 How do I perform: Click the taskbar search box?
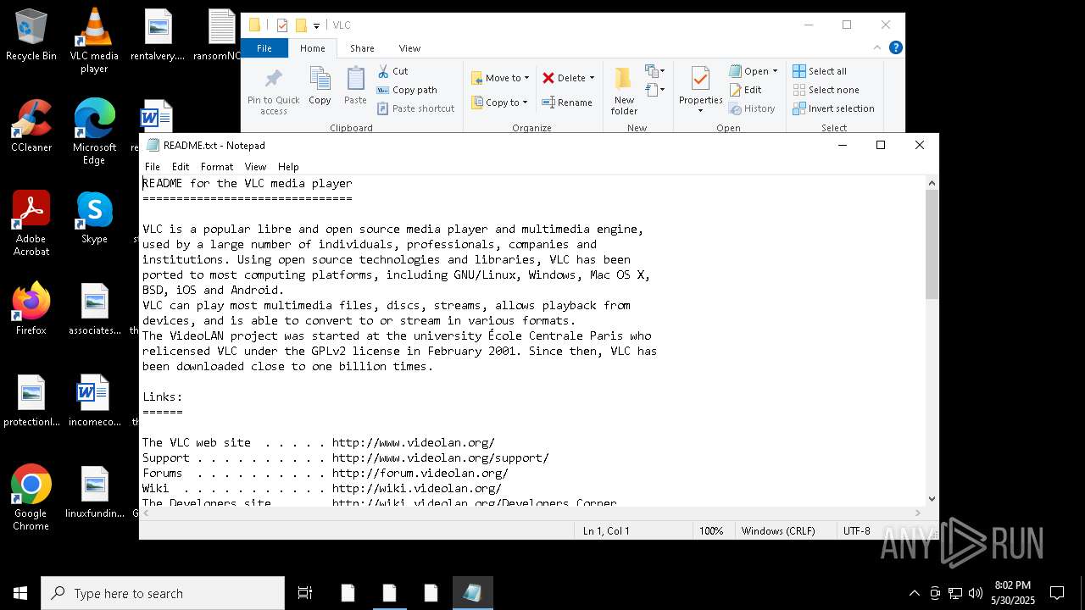click(163, 593)
